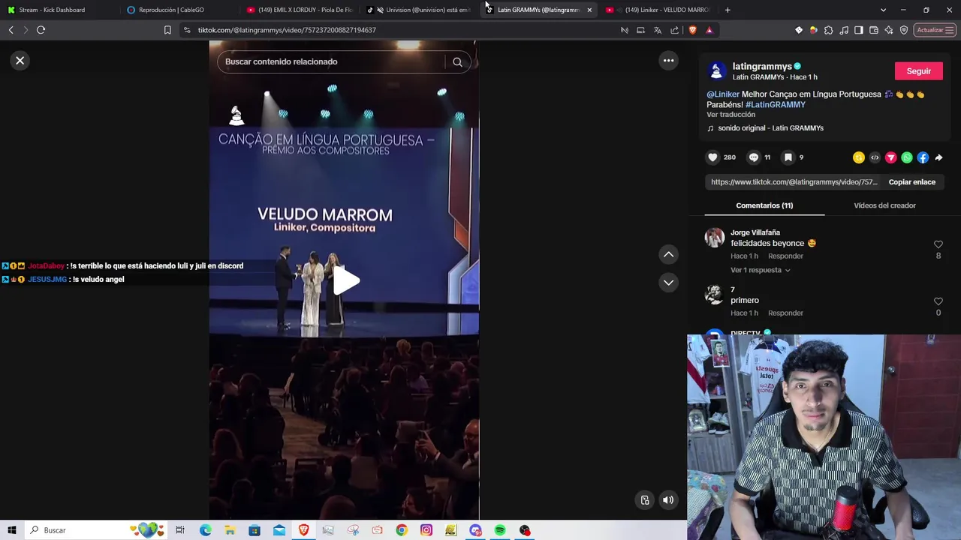
Task: Switch to Vídeos del creador tab
Action: pyautogui.click(x=884, y=205)
